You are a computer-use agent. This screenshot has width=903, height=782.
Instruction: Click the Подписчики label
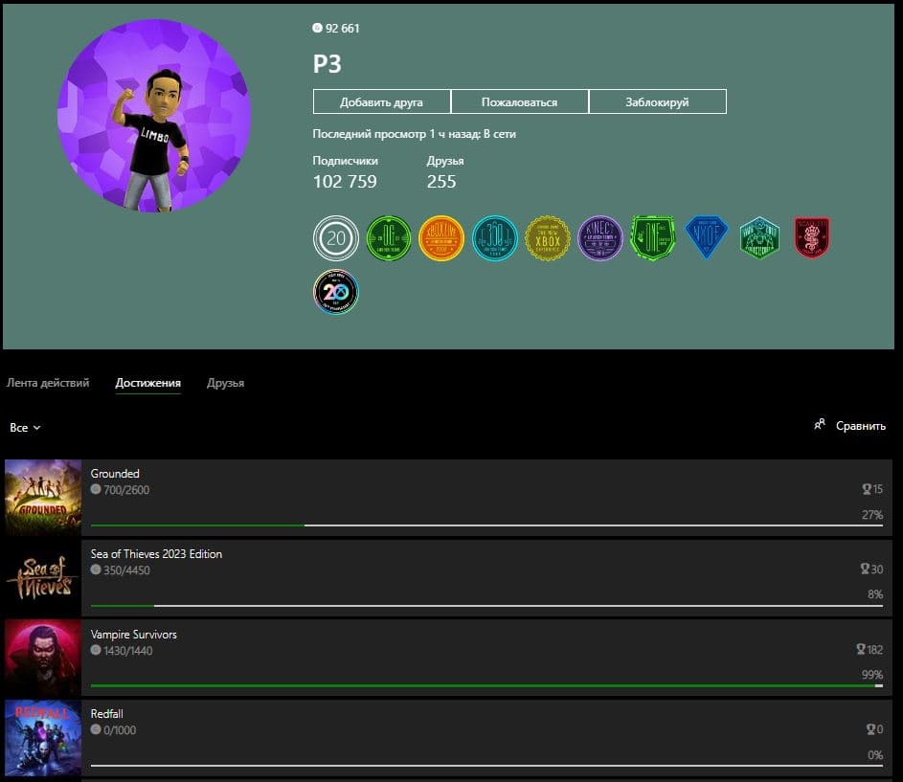(345, 161)
